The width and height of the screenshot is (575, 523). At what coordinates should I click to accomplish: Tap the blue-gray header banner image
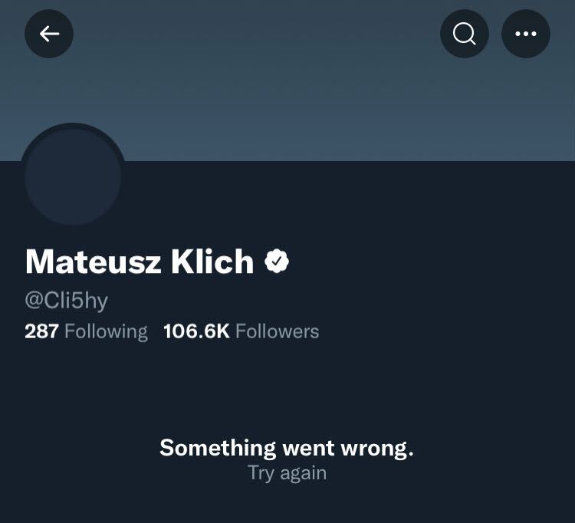tap(287, 81)
